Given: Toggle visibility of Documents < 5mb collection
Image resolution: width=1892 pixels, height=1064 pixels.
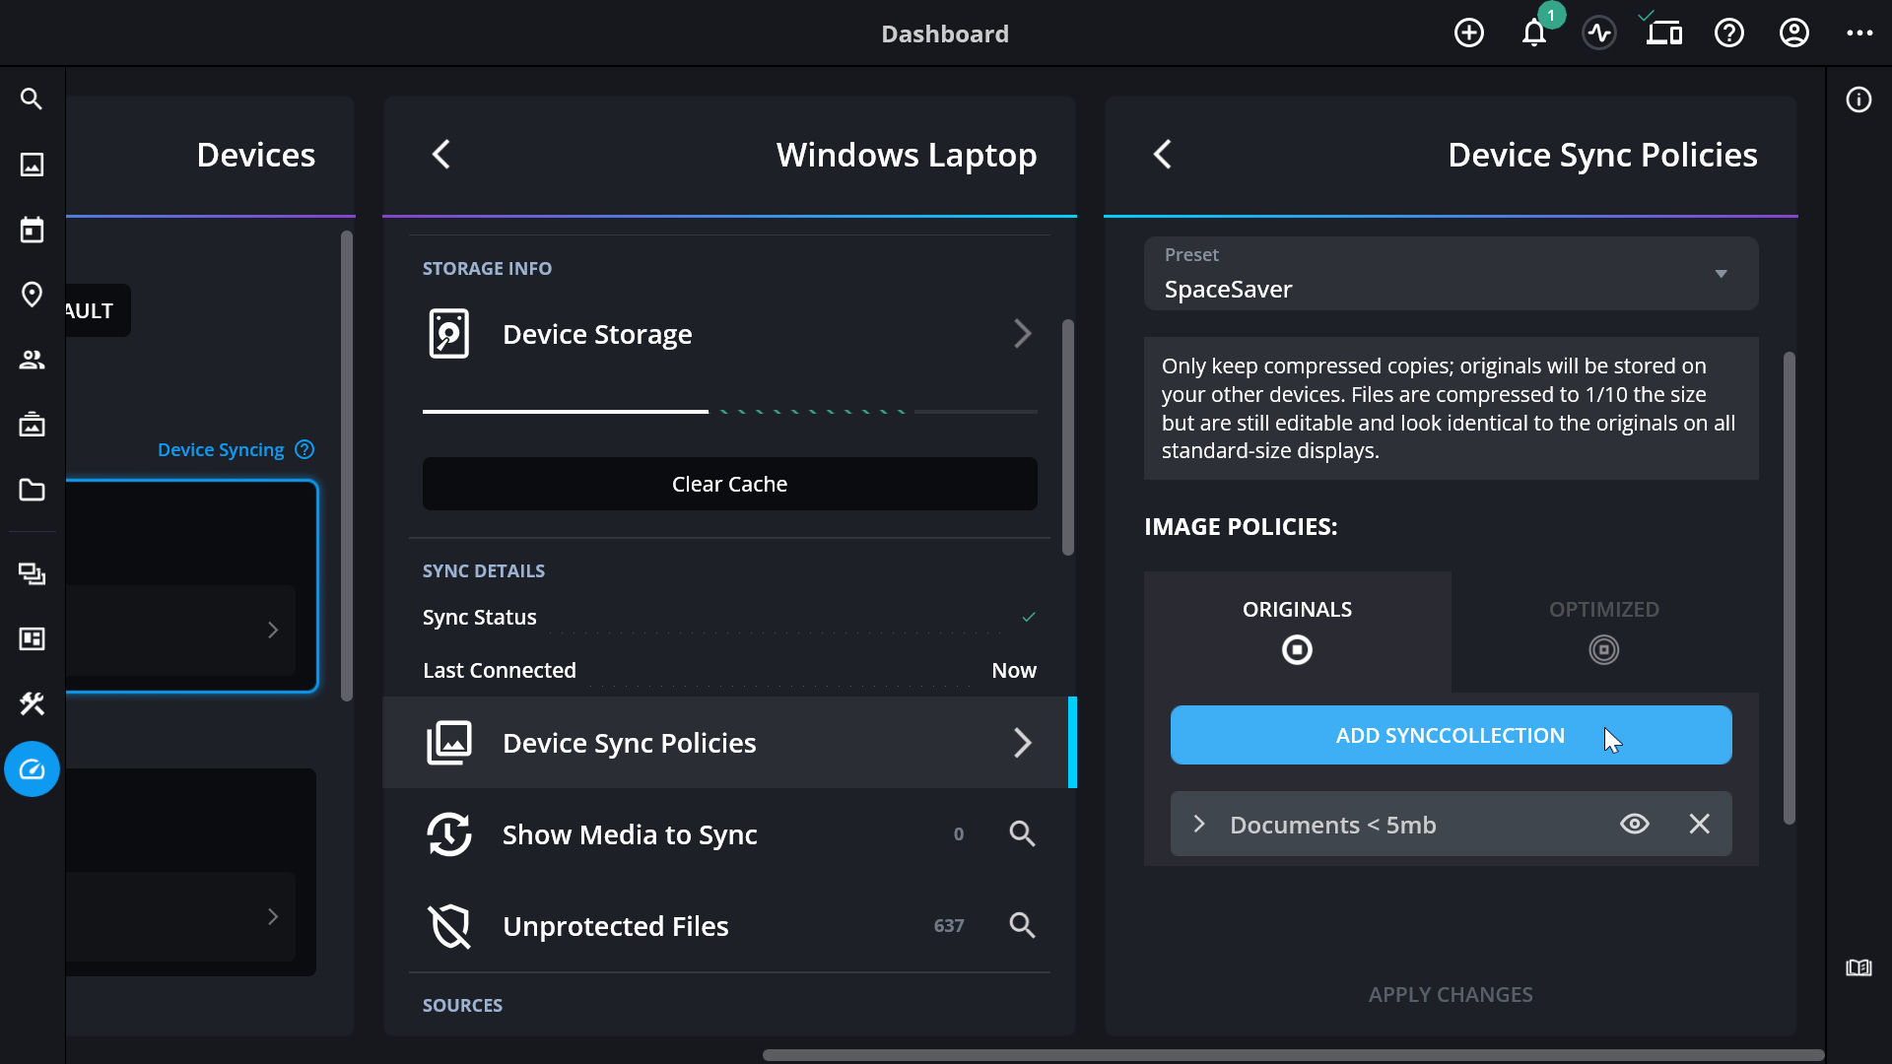Looking at the screenshot, I should 1634,824.
